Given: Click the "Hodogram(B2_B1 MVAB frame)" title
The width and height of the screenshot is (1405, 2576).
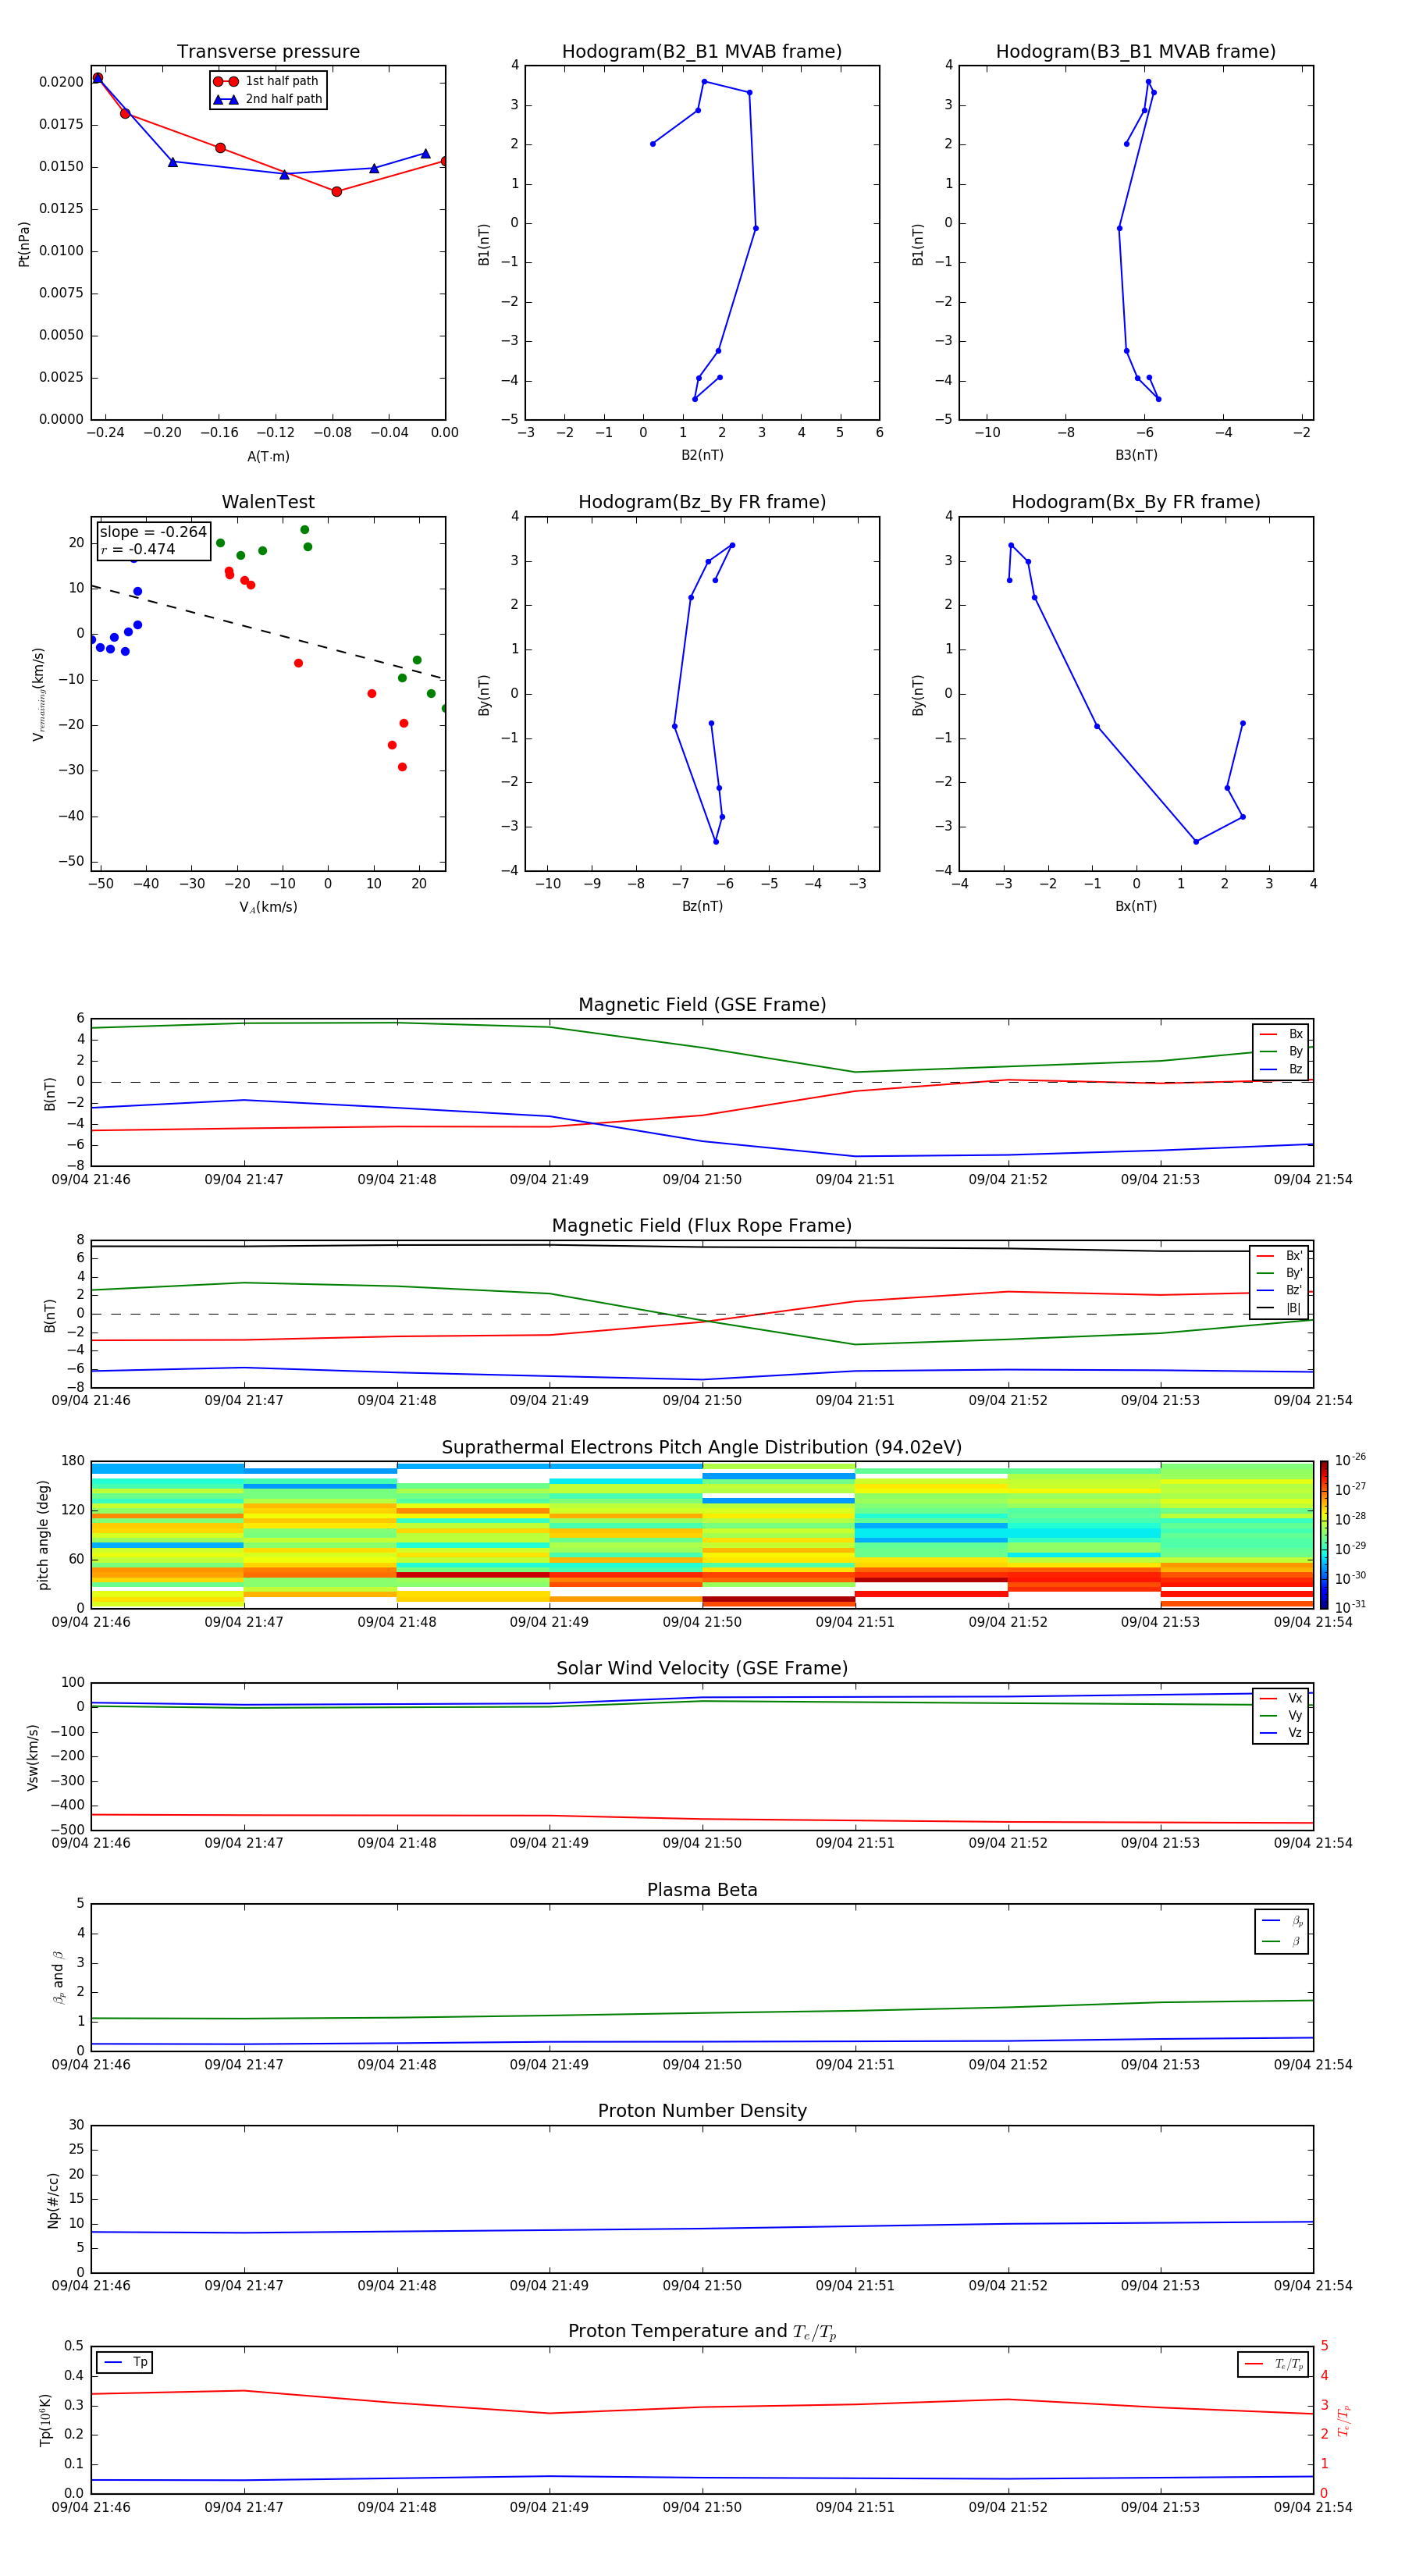Looking at the screenshot, I should point(702,52).
